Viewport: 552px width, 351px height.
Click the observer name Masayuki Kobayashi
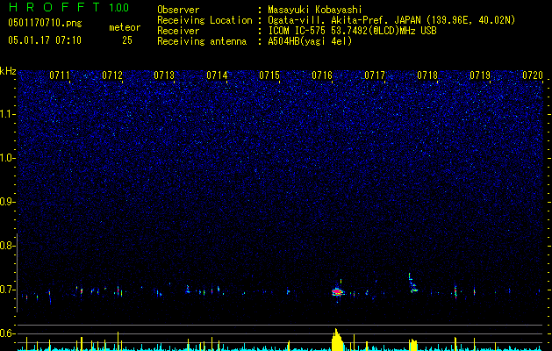pyautogui.click(x=315, y=10)
